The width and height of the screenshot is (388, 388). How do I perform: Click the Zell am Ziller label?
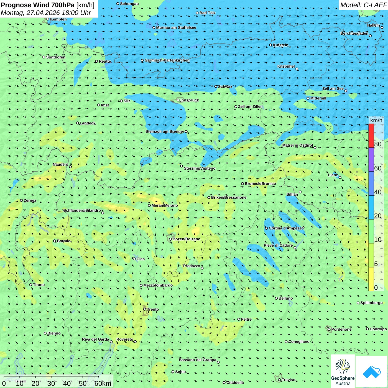250,106
